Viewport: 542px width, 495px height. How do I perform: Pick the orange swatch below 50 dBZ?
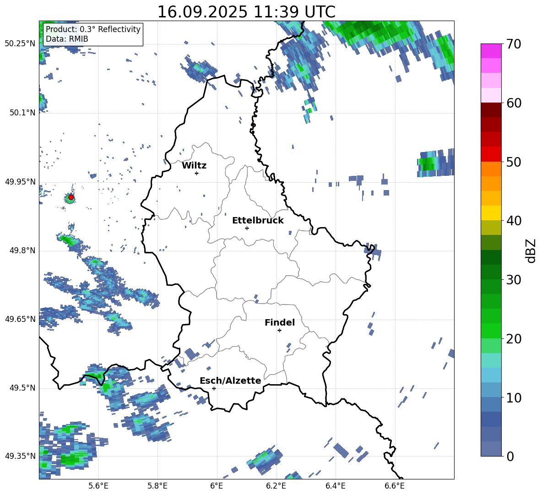tap(491, 169)
